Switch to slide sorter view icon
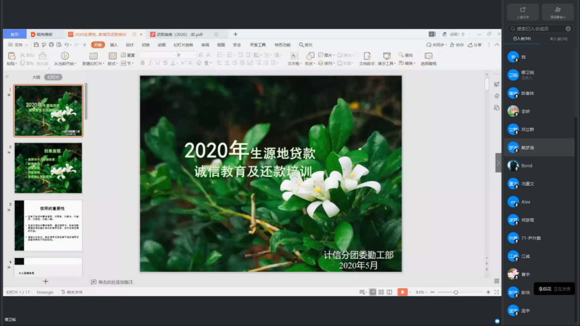Image resolution: width=580 pixels, height=326 pixels. pos(381,292)
